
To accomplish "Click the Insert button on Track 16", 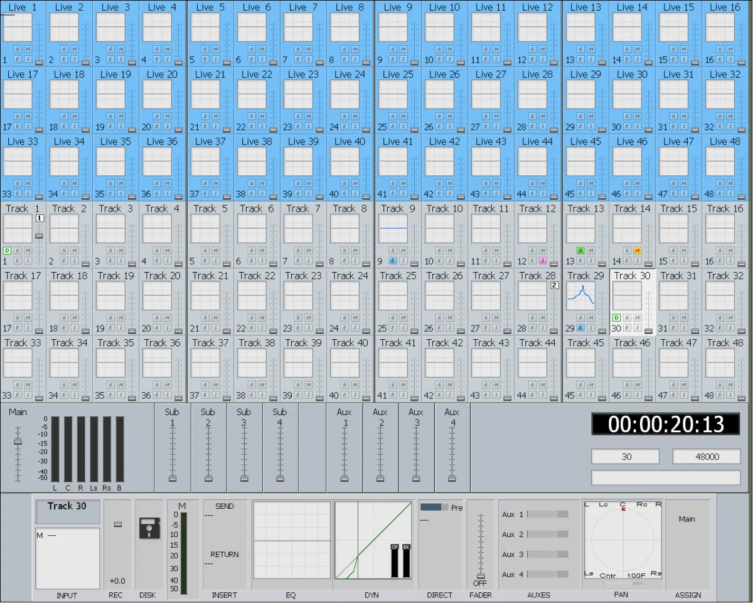I will (x=730, y=261).
